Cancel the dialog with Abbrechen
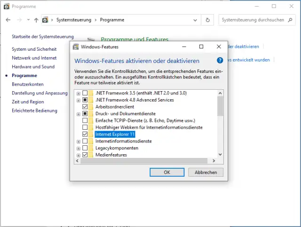301x227 pixels. [x=206, y=172]
